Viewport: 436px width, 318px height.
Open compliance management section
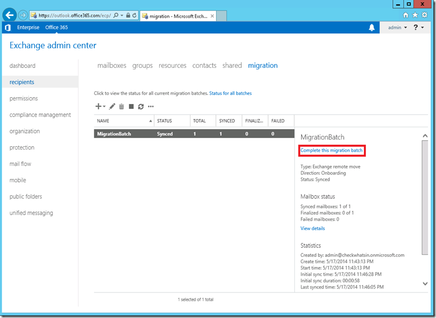40,115
